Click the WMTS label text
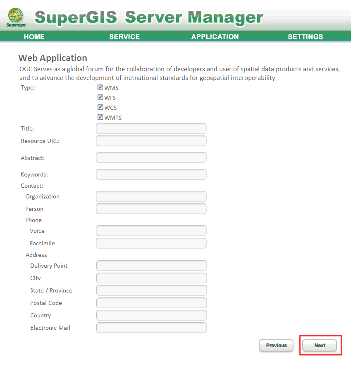 [x=113, y=118]
